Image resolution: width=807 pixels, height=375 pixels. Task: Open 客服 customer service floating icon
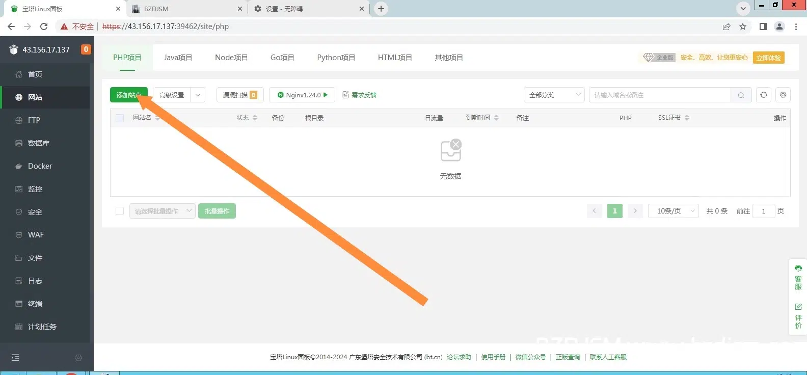(x=798, y=278)
